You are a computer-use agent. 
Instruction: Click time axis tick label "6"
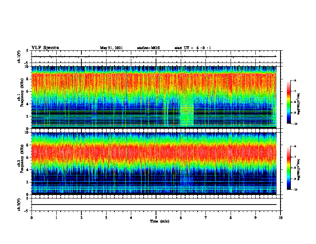click(181, 218)
